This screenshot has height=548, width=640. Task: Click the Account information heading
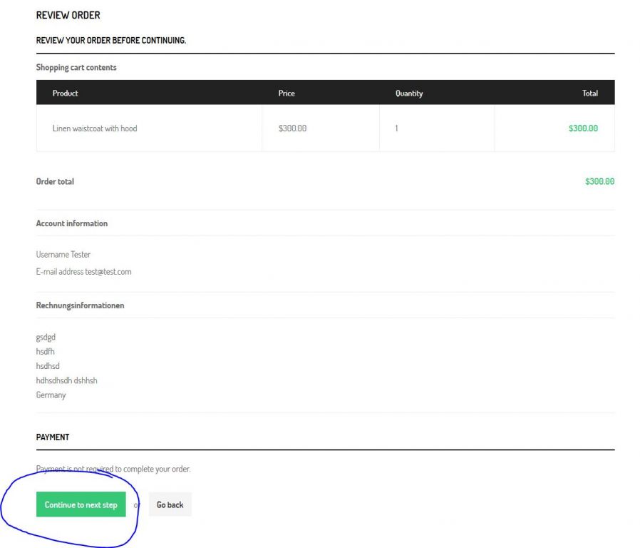point(72,223)
